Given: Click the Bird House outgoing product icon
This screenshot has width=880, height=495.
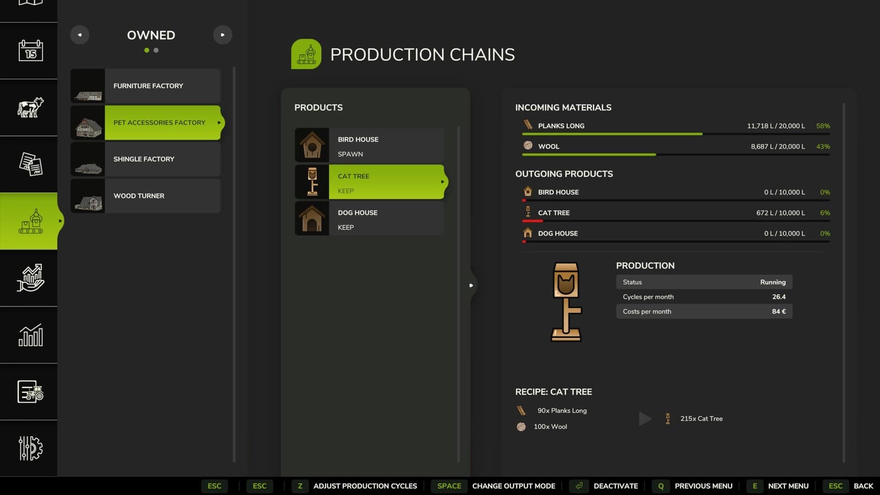Looking at the screenshot, I should [x=528, y=191].
